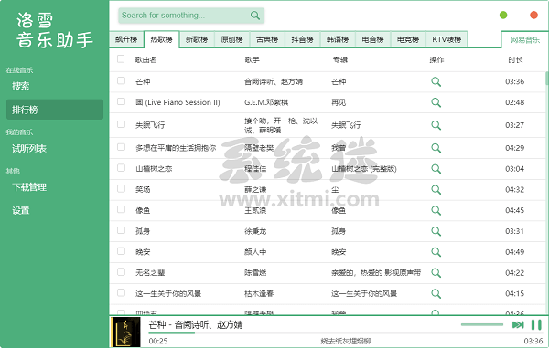Screen dimensions: 549x348
Task: Open 下载管理 page
Action: click(x=55, y=187)
